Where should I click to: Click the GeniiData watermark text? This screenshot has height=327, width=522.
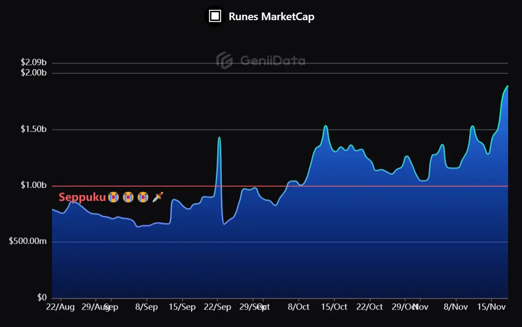(272, 60)
